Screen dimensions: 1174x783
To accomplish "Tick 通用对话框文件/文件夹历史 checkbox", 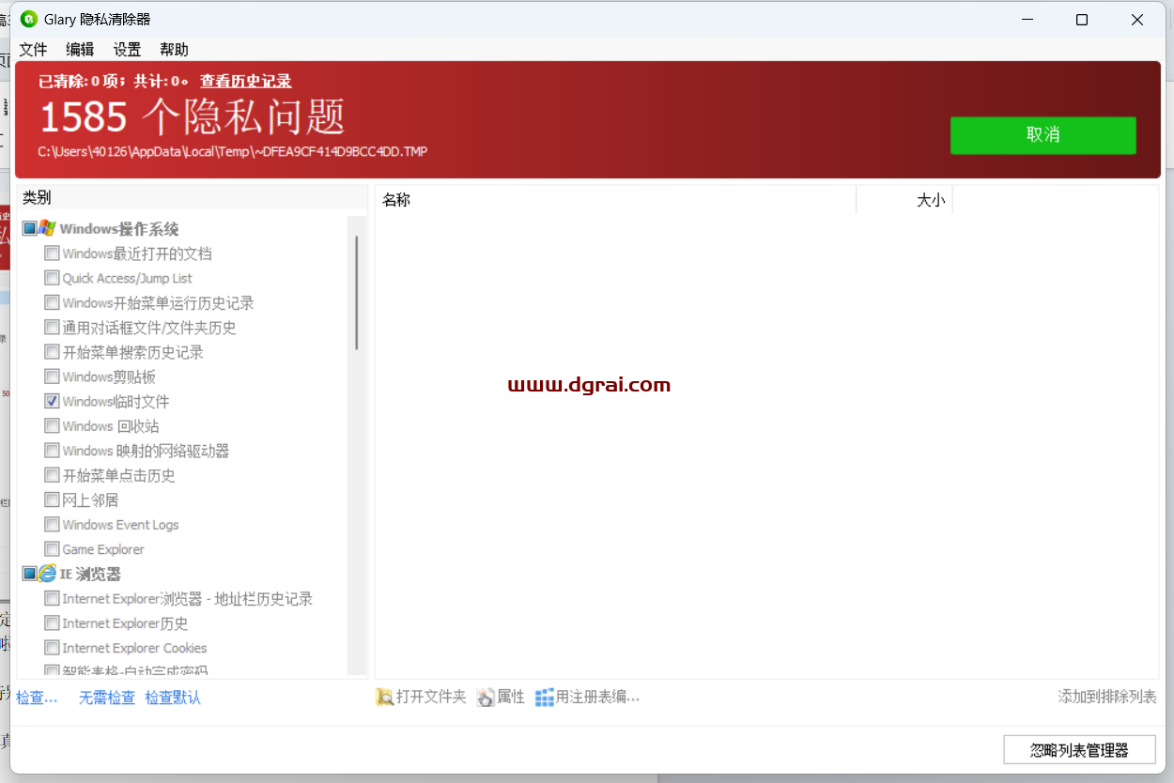I will (x=52, y=328).
